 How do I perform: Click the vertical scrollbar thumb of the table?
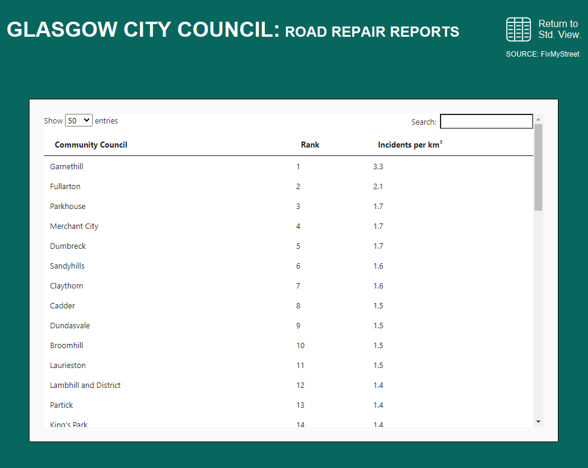tap(538, 167)
